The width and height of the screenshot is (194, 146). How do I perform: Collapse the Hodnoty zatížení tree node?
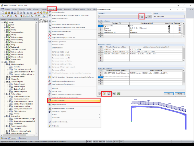coord(5,65)
